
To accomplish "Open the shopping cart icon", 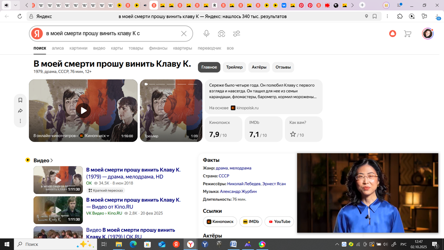I will (408, 34).
